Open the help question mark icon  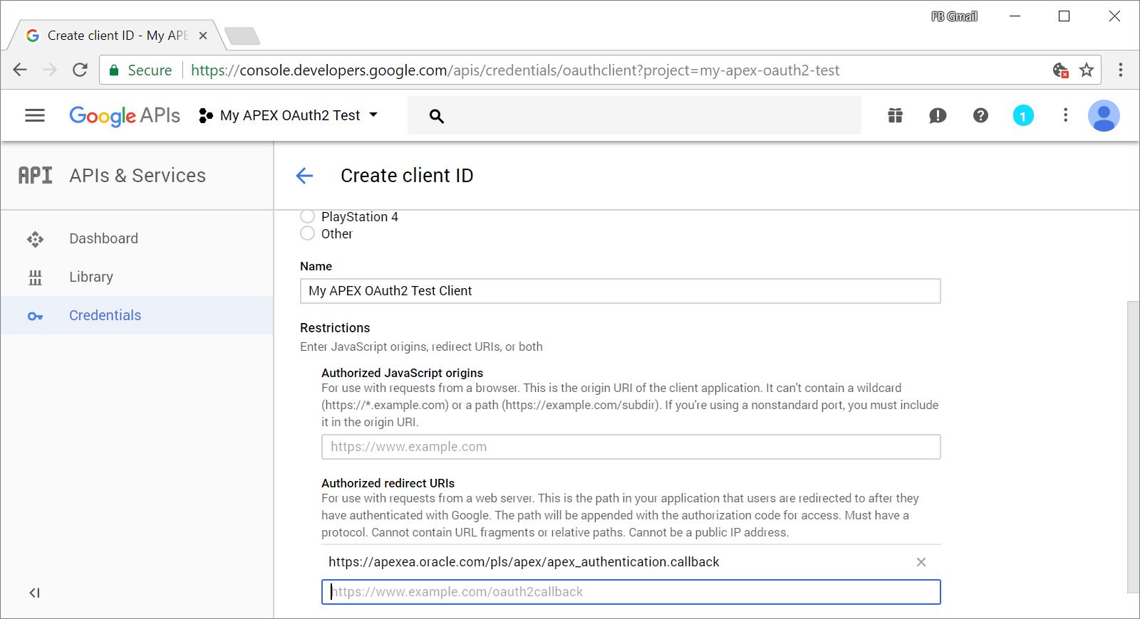[980, 115]
